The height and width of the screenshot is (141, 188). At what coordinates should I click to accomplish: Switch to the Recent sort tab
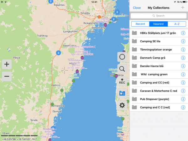[x=140, y=24]
